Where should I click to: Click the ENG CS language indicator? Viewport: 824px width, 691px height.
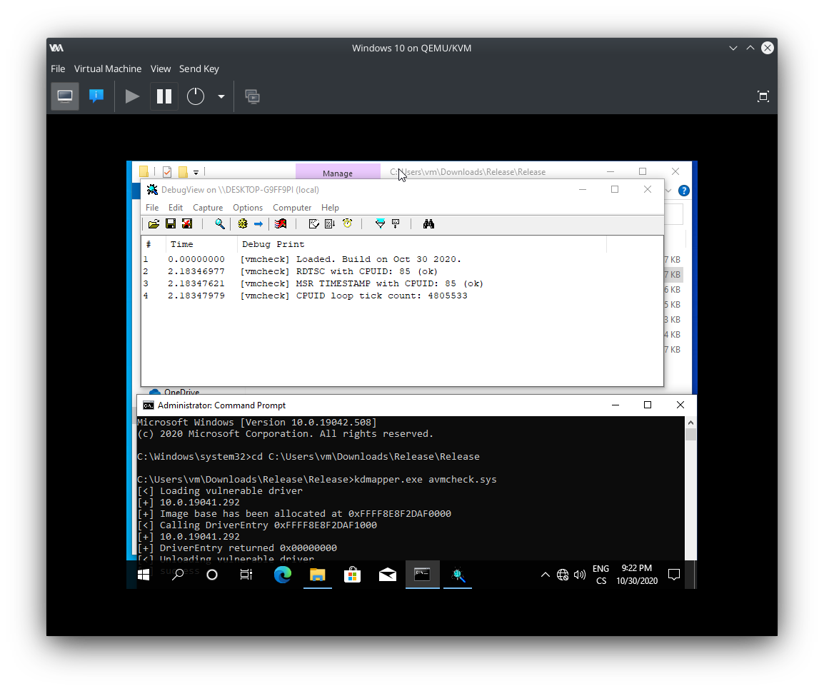601,575
